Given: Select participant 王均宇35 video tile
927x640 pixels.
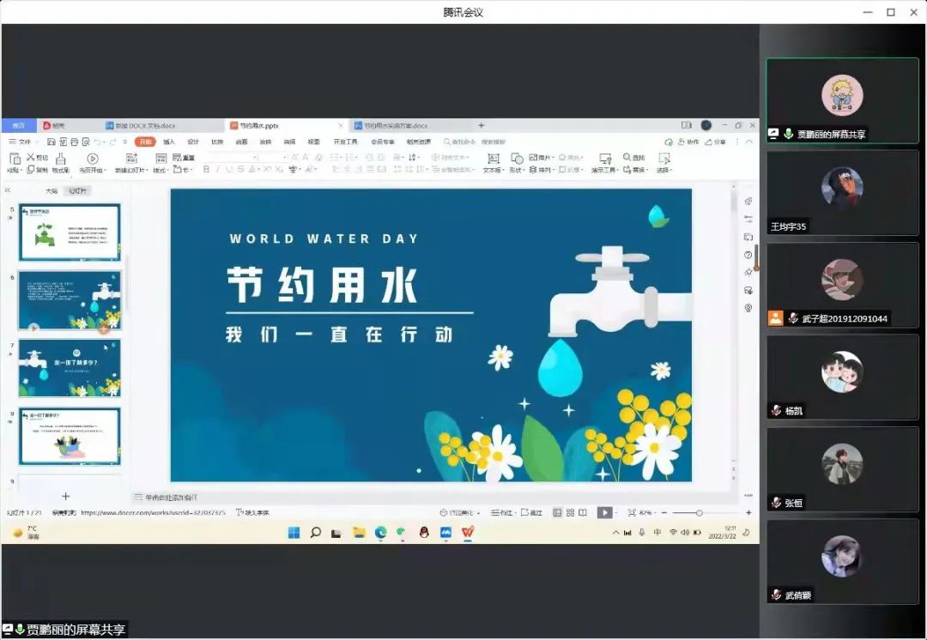Looking at the screenshot, I should 843,193.
